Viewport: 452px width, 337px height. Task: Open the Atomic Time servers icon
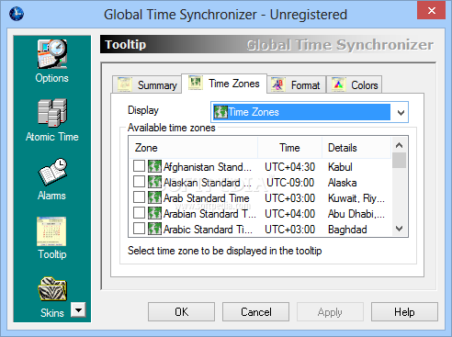[x=52, y=113]
